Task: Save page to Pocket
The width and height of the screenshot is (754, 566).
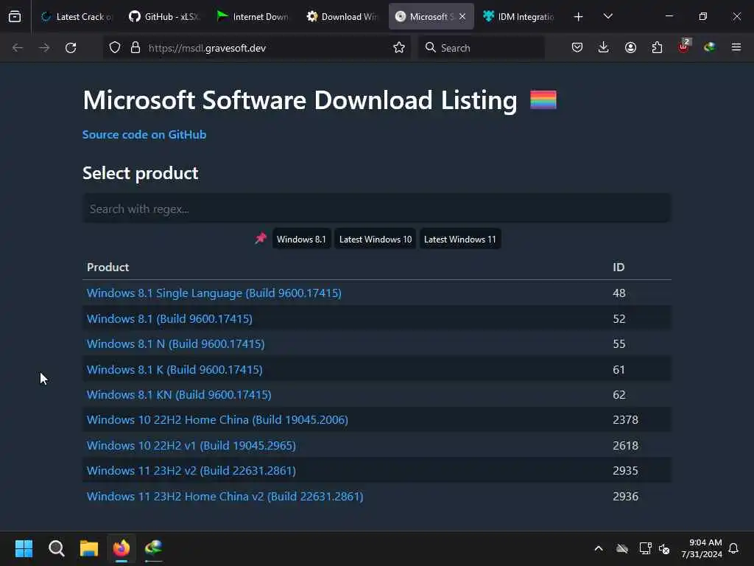Action: pos(577,48)
